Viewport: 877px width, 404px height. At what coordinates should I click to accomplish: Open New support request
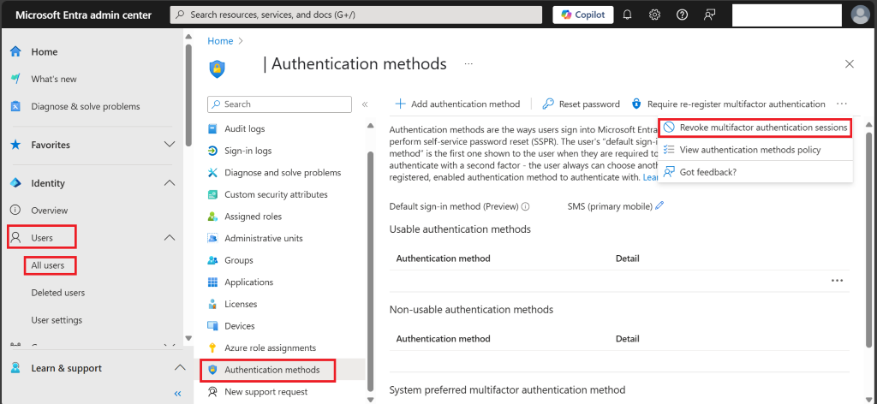coord(265,392)
